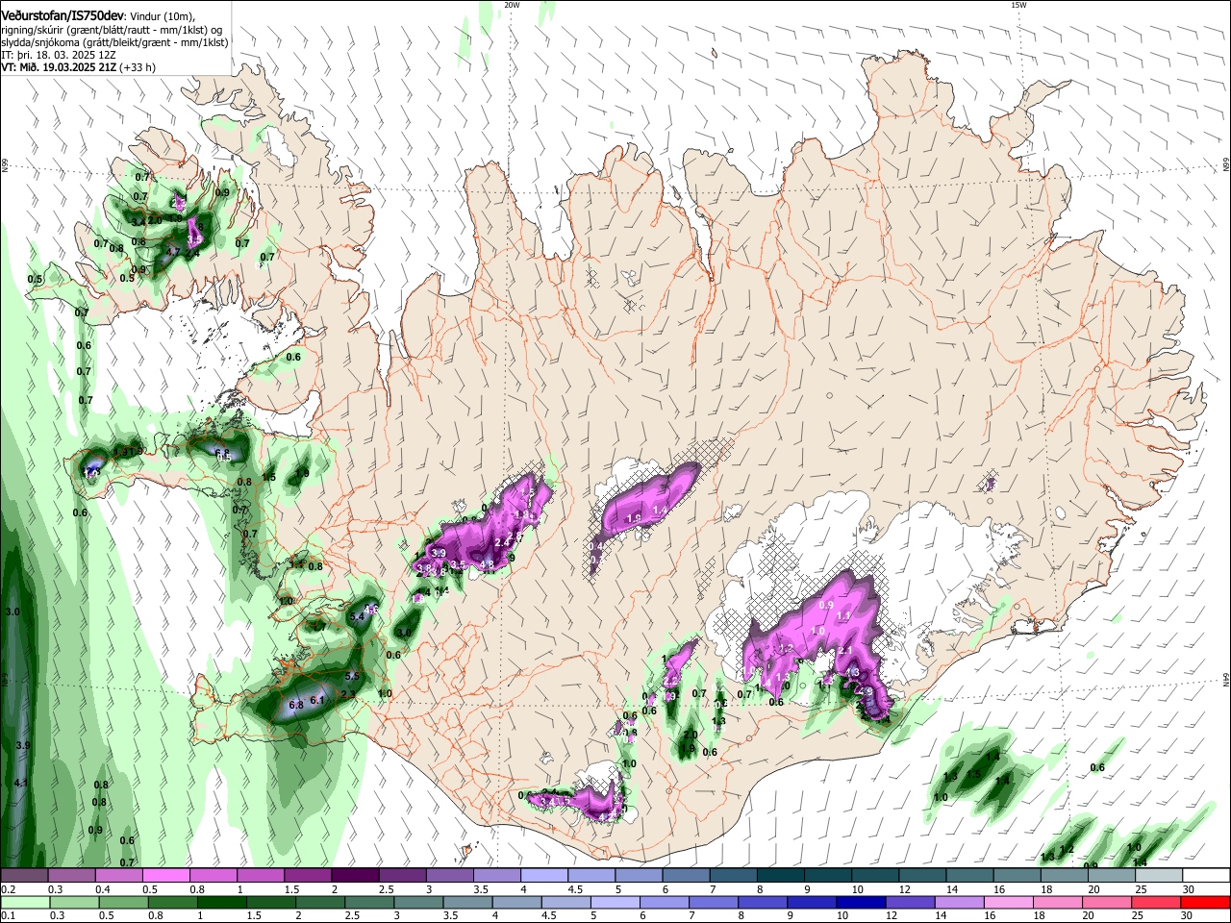Select the 'IT: þri. 18. 03. 2025 12Z' line
Screen dimensions: 1231x923
(x=59, y=55)
